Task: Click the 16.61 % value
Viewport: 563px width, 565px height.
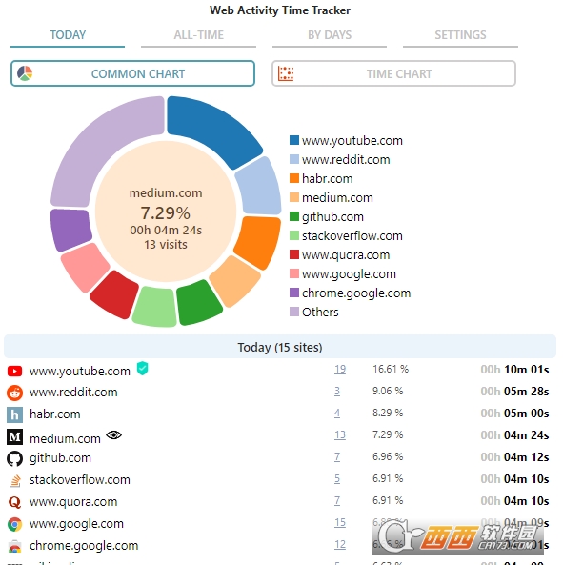Action: pos(391,369)
